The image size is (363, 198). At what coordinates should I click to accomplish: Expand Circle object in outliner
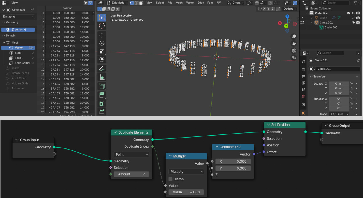pos(312,18)
